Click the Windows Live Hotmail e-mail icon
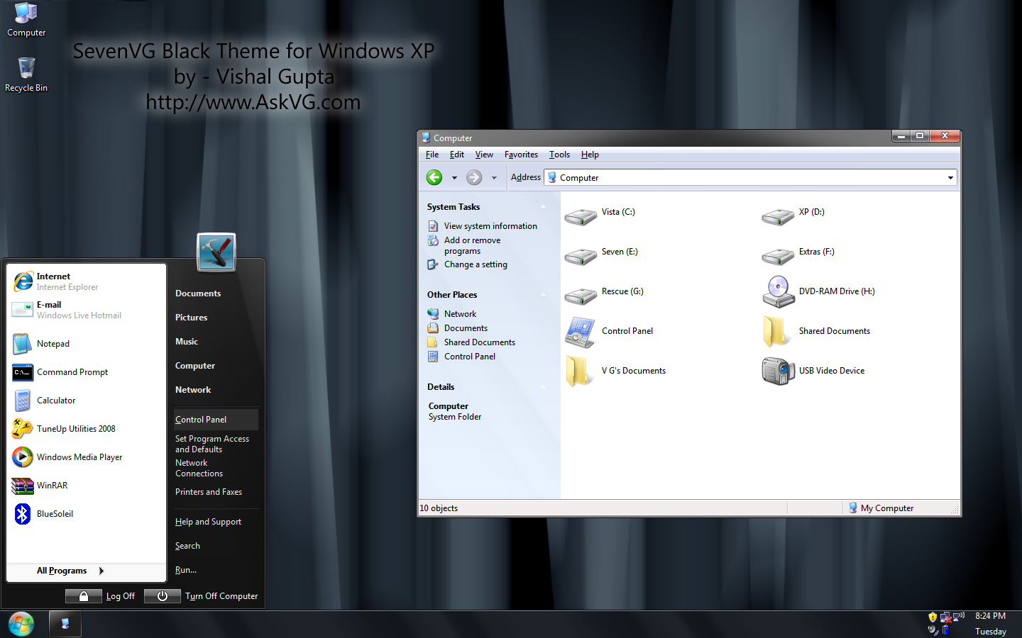 (23, 310)
